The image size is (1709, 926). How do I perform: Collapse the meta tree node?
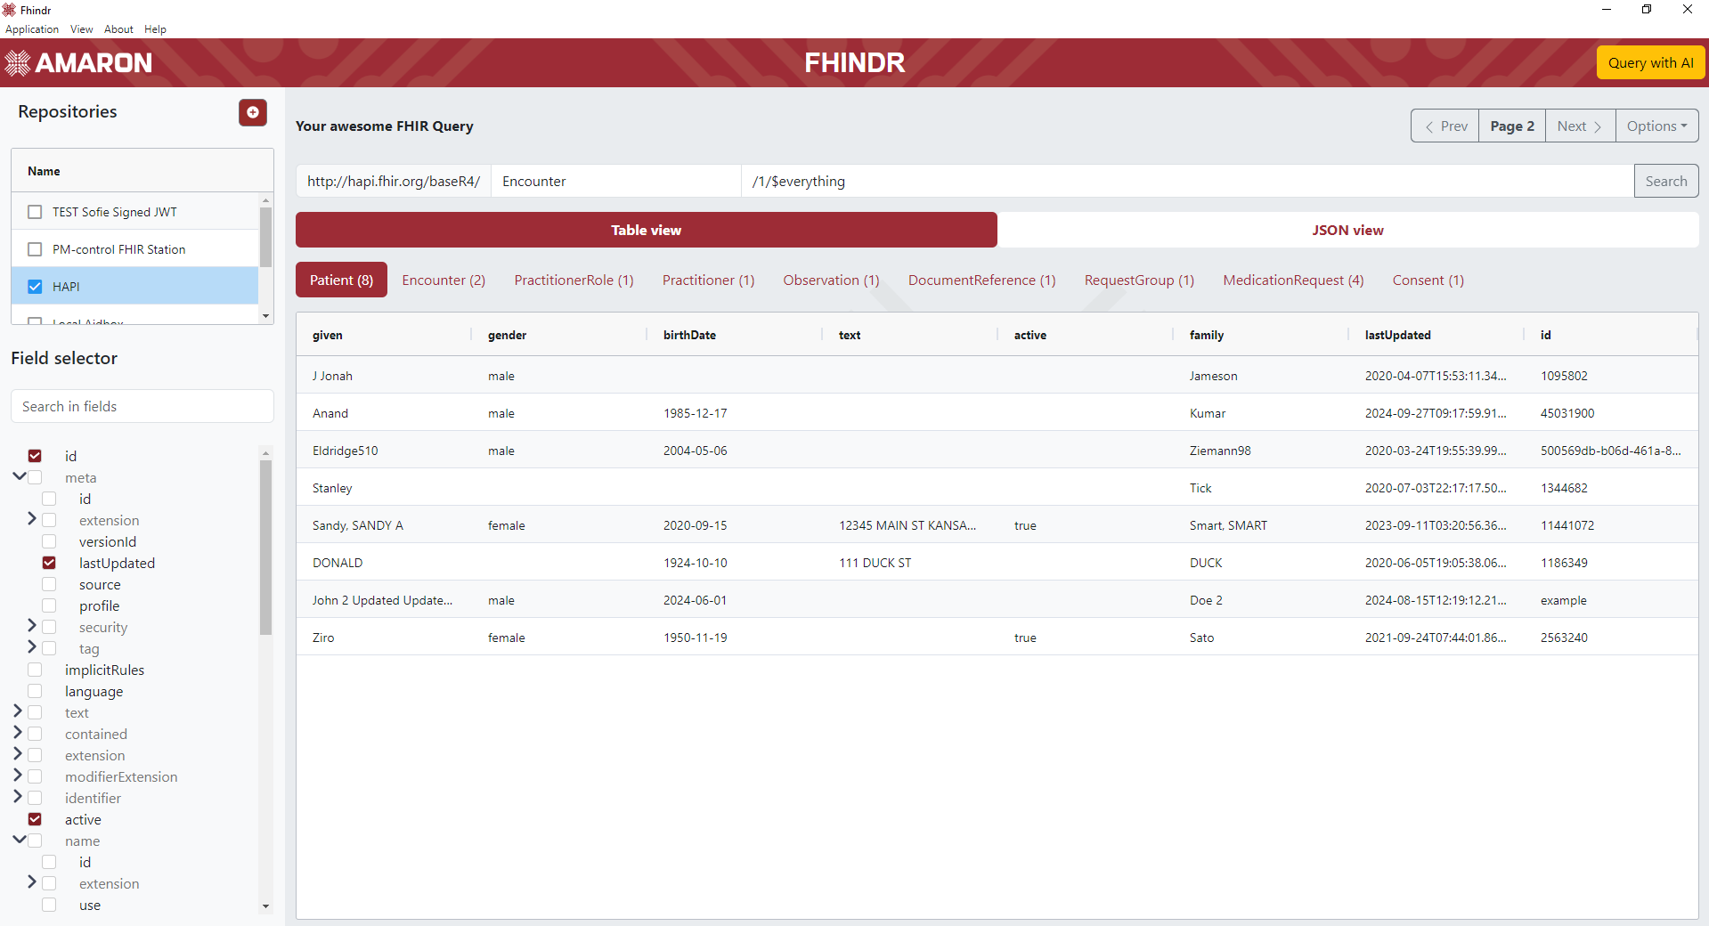tap(19, 476)
